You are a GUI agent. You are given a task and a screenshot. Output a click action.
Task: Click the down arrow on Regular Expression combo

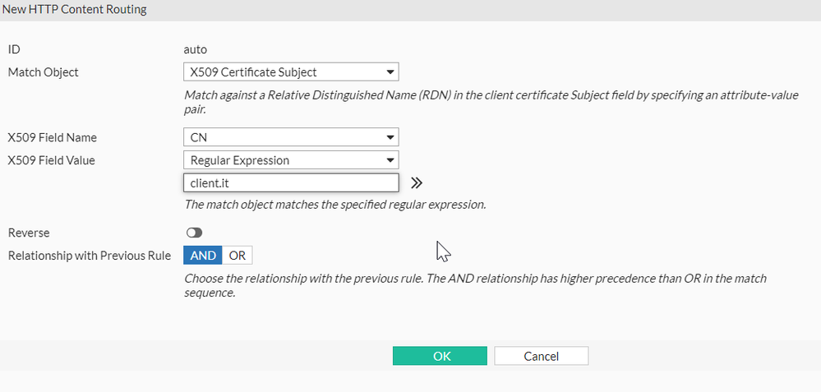[x=390, y=160]
